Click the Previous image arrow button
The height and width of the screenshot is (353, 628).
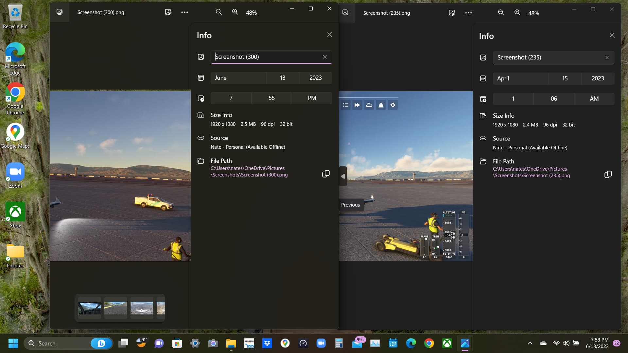[343, 176]
